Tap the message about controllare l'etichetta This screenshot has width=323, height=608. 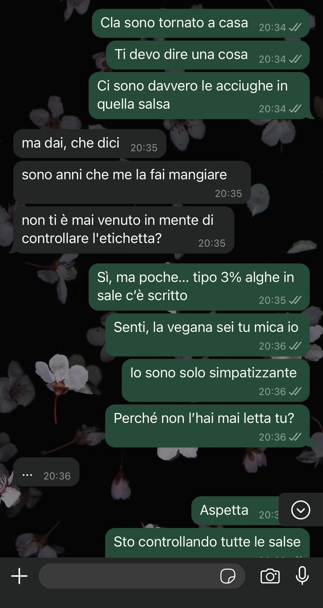click(x=124, y=230)
